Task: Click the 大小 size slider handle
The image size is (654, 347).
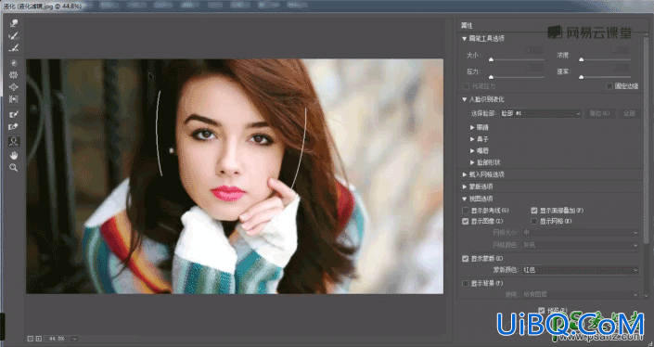Action: [x=491, y=59]
